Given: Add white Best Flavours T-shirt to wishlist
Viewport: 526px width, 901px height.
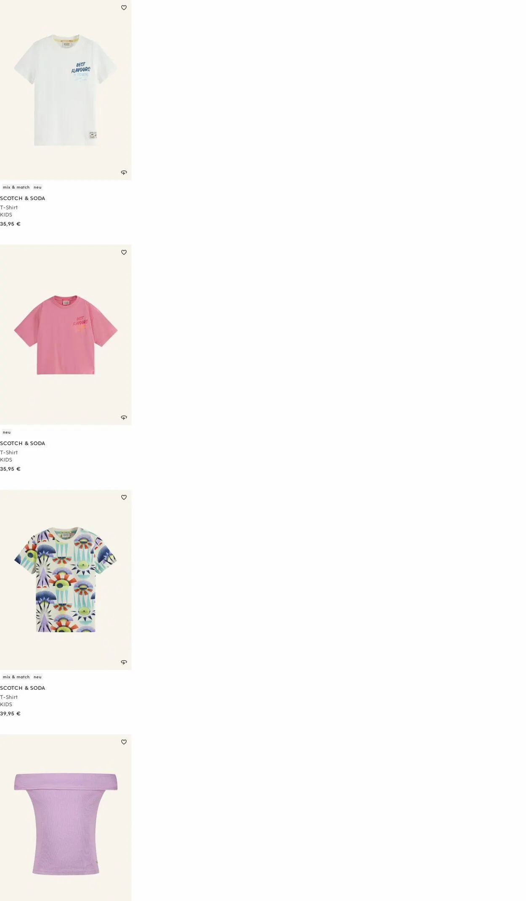Looking at the screenshot, I should pos(124,8).
